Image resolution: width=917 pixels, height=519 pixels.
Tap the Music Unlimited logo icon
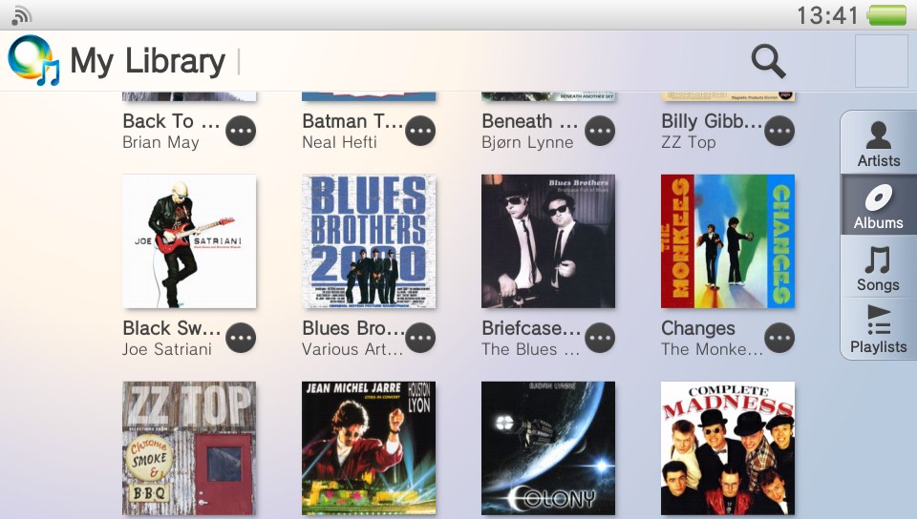click(33, 60)
